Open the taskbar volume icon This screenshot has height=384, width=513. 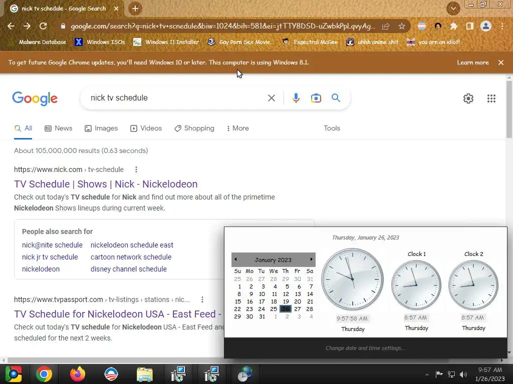click(x=463, y=374)
